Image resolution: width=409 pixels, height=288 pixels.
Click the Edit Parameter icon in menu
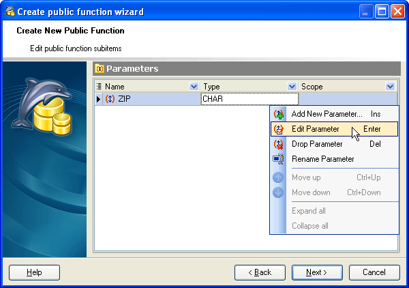click(x=278, y=129)
